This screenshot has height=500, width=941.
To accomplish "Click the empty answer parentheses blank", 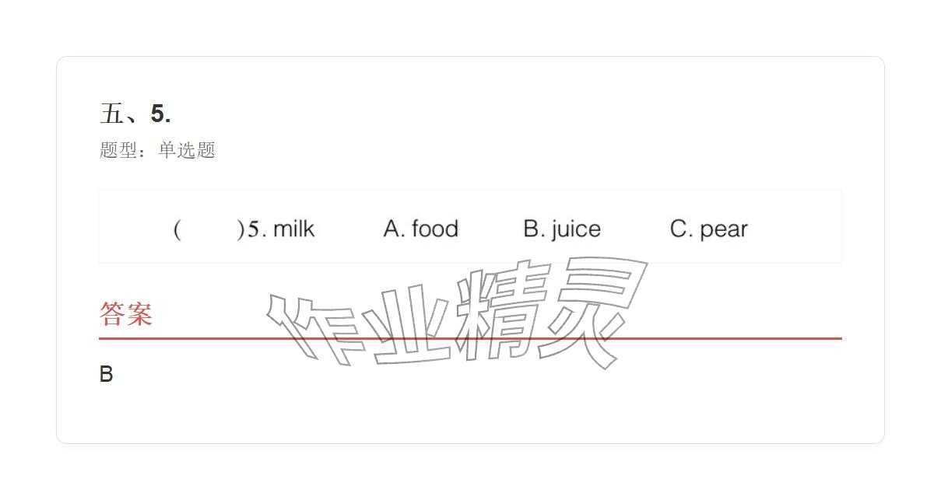I will pyautogui.click(x=209, y=229).
